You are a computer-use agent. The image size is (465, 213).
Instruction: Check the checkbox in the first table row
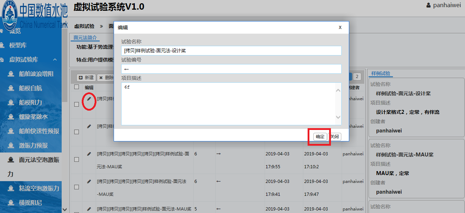point(76,105)
